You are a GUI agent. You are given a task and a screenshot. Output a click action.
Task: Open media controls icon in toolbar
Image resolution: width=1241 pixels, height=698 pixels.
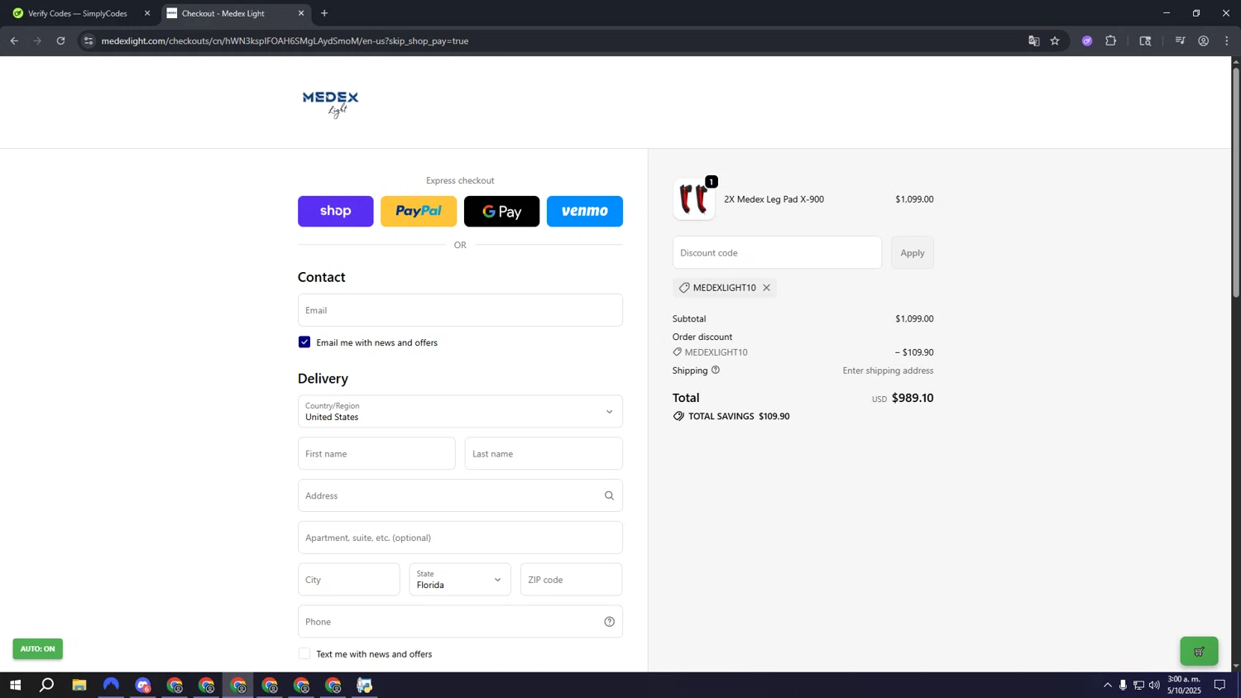coord(1180,41)
